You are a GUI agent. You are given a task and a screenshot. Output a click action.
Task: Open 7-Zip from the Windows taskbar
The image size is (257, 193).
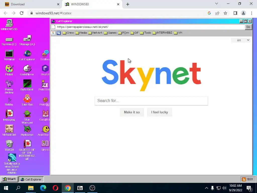coord(80,188)
